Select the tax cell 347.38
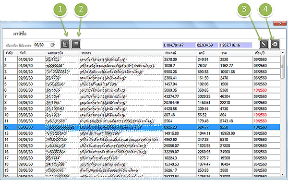The width and height of the screenshot is (288, 180). coord(208,139)
